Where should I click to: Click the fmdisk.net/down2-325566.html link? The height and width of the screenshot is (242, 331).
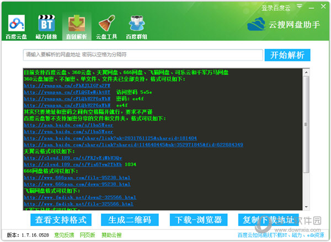coord(80,197)
